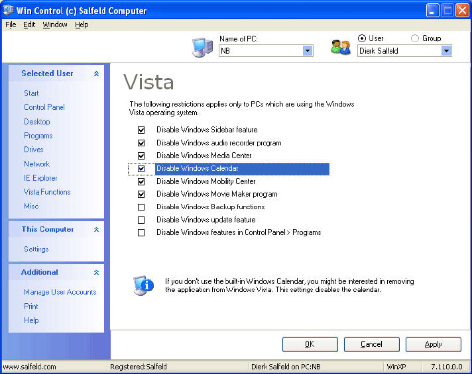Open the Misc section

[31, 206]
